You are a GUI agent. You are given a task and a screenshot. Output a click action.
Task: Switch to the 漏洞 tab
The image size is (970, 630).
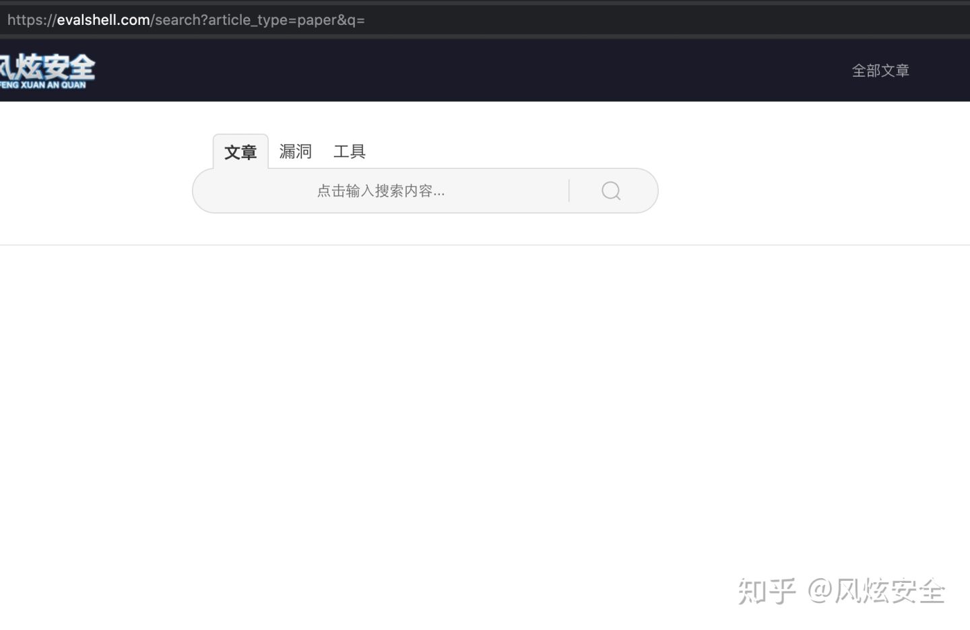click(x=295, y=151)
